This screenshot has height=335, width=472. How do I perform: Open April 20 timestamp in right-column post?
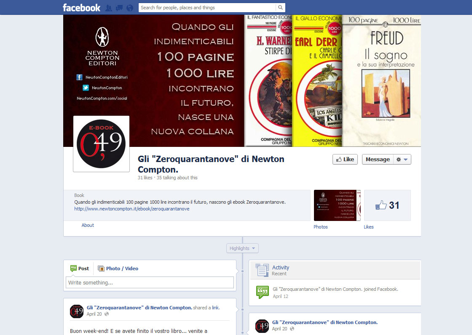click(x=280, y=329)
